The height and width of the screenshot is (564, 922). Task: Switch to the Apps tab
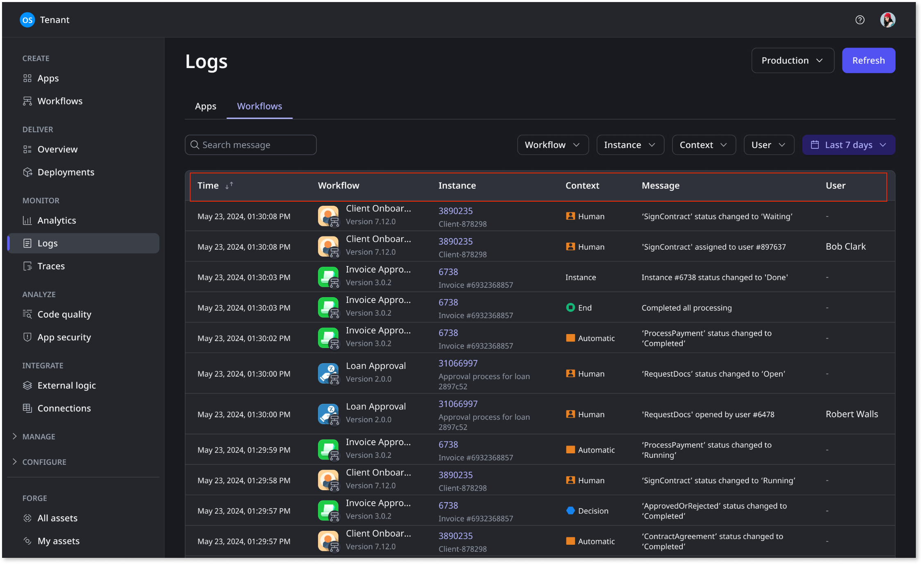coord(205,106)
